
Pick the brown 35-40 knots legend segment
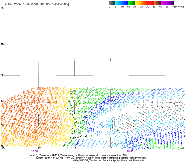(157, 3)
